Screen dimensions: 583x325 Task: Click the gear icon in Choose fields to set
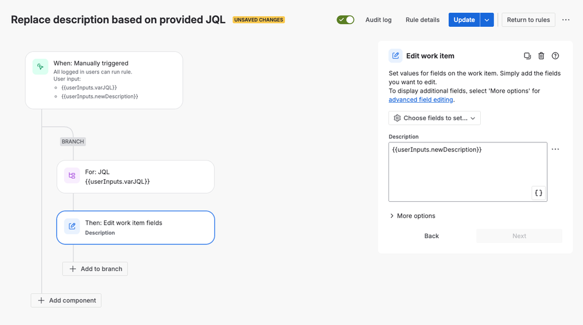coord(397,118)
